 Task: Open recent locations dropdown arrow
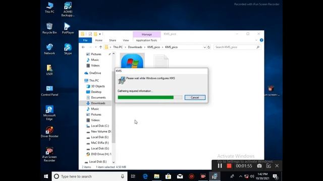click(x=96, y=47)
